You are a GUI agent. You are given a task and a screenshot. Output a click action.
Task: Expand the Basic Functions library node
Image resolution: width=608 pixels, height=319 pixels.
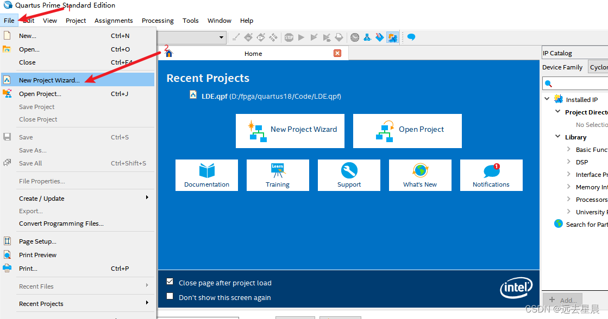[568, 149]
